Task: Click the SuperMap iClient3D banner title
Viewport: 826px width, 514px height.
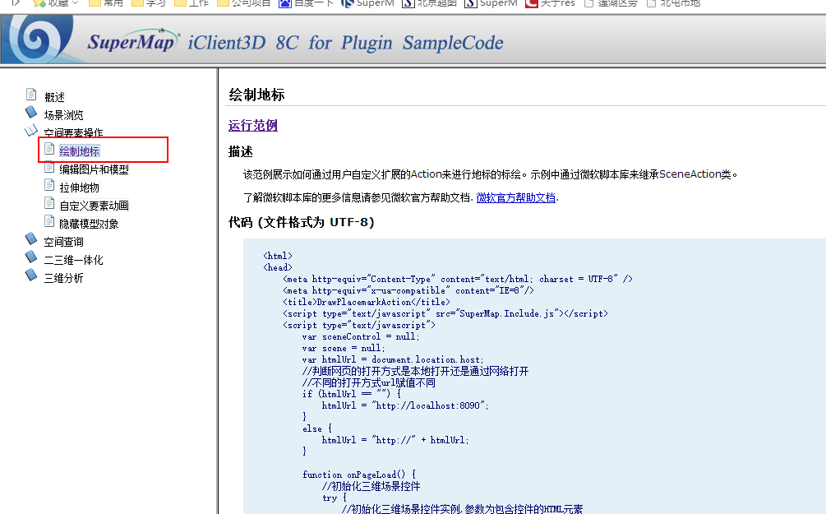Action: (x=295, y=42)
